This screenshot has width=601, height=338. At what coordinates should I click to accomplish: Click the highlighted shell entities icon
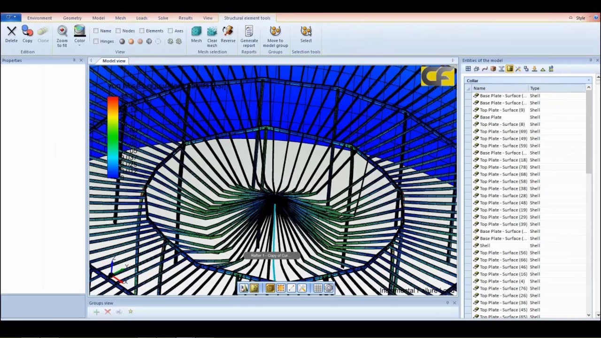(x=509, y=69)
